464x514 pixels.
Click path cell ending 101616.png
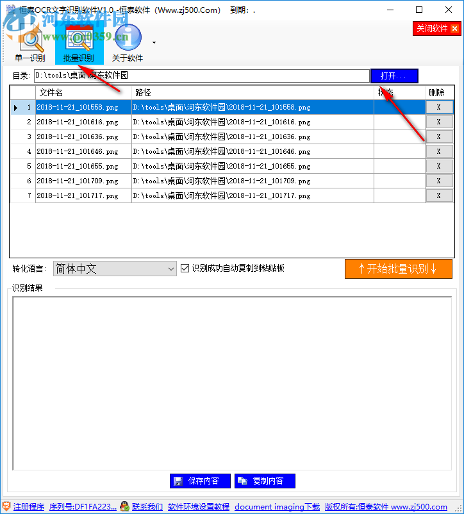click(x=253, y=122)
